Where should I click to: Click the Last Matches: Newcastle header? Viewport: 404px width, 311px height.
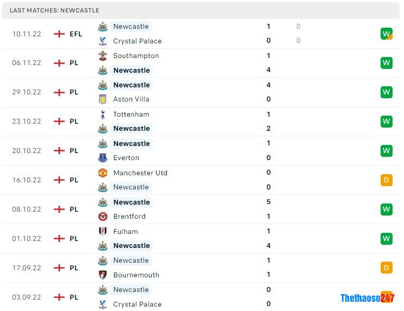click(x=54, y=10)
